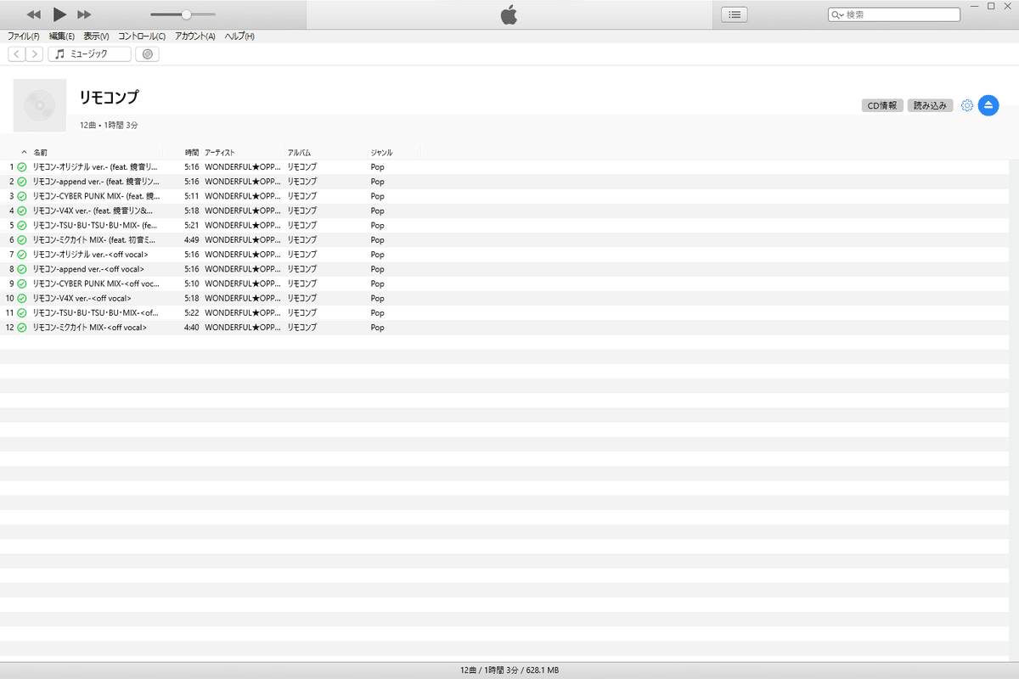Click WONDERFUL★OPP artist in track 1 row
Viewport: 1019px width, 679px height.
tap(243, 167)
